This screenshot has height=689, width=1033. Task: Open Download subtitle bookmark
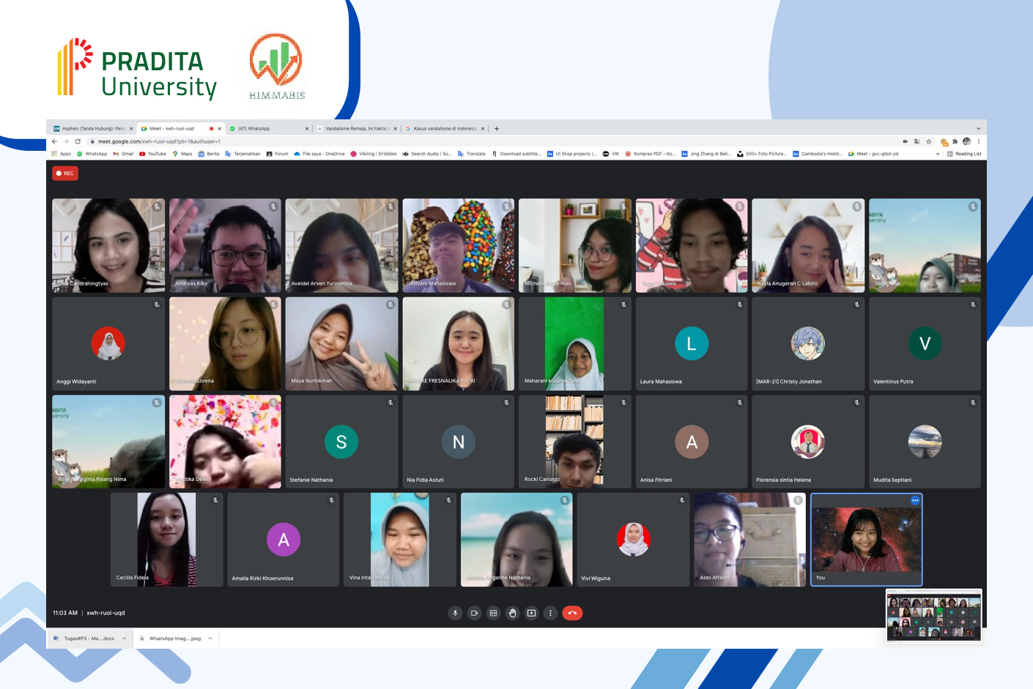(516, 154)
